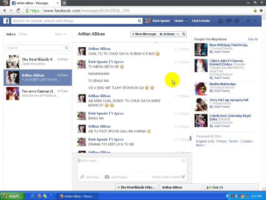Click the Facebook search people field
Viewport: 266px width, 200px height.
click(x=75, y=21)
